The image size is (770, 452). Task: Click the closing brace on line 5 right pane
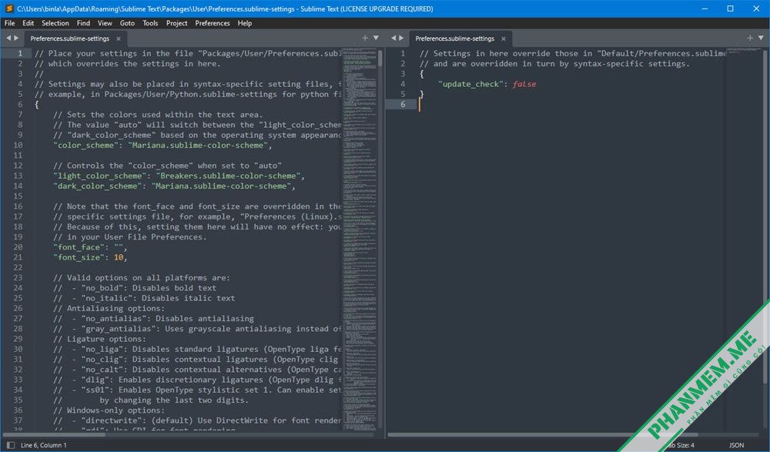tap(422, 95)
